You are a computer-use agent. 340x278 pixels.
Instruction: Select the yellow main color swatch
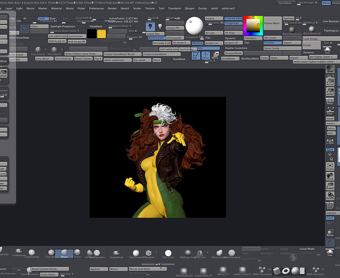[101, 34]
